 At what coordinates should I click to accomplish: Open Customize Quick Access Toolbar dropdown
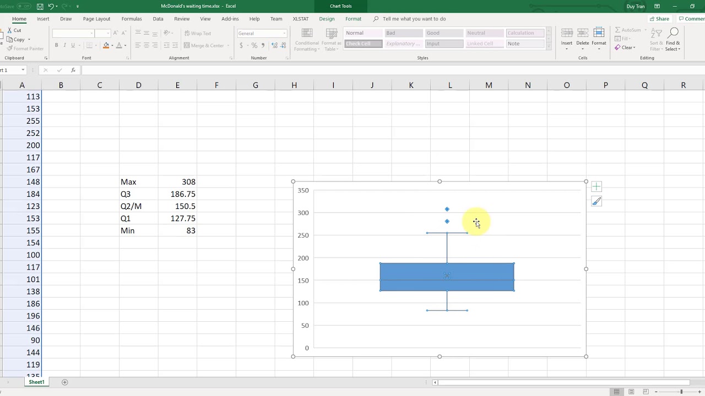click(77, 7)
